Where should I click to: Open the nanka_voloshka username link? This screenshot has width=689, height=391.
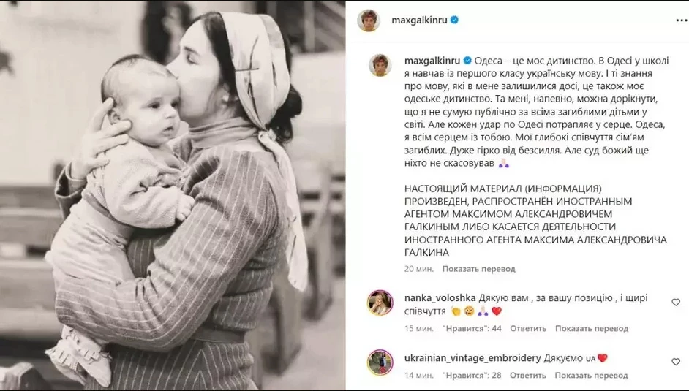(440, 298)
